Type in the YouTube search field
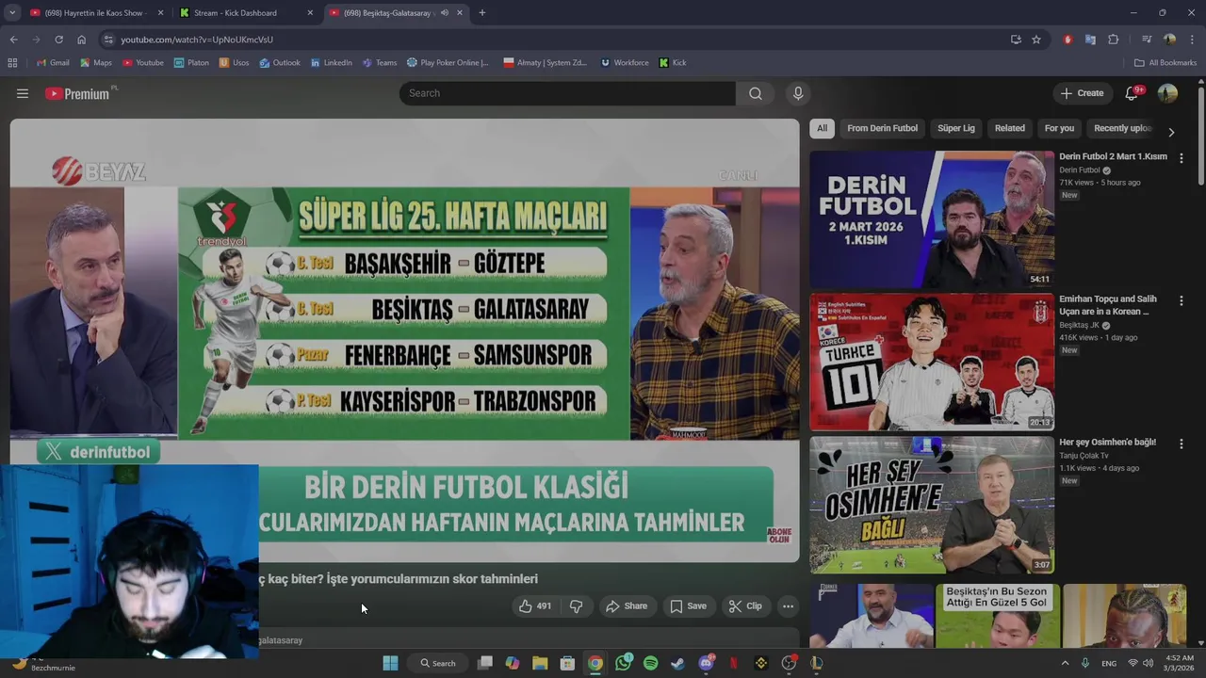Screen dimensions: 1206x678 567,93
